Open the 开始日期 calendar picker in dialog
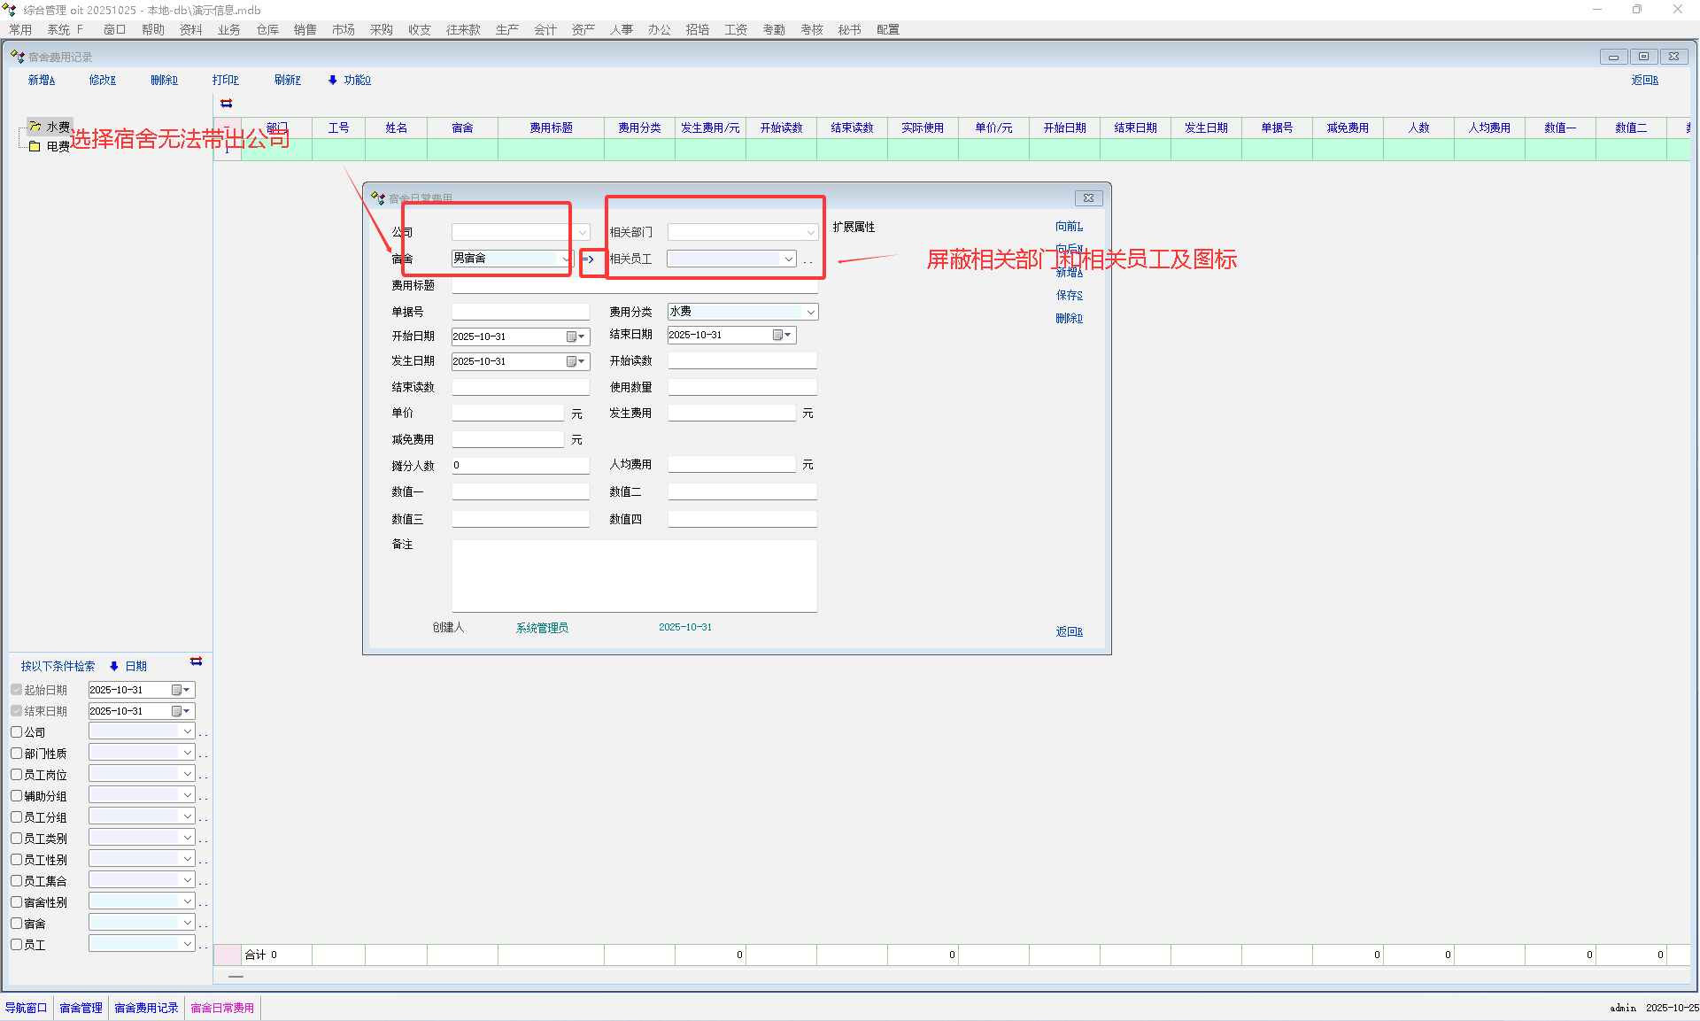 [x=576, y=336]
